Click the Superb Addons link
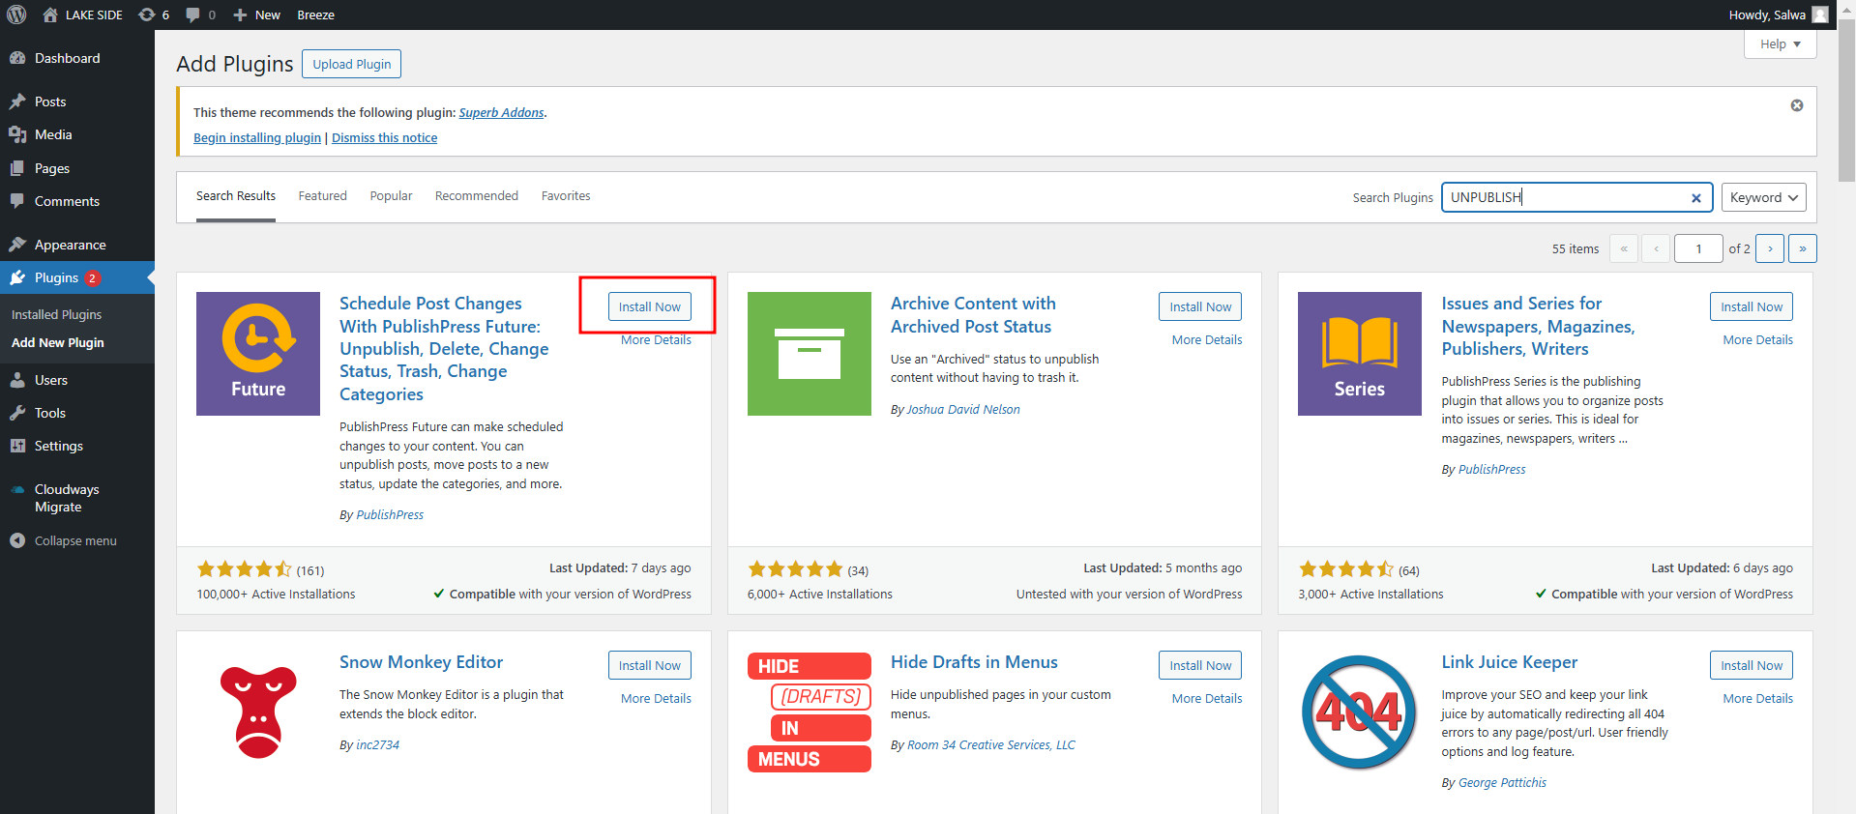Viewport: 1856px width, 814px height. pos(501,113)
